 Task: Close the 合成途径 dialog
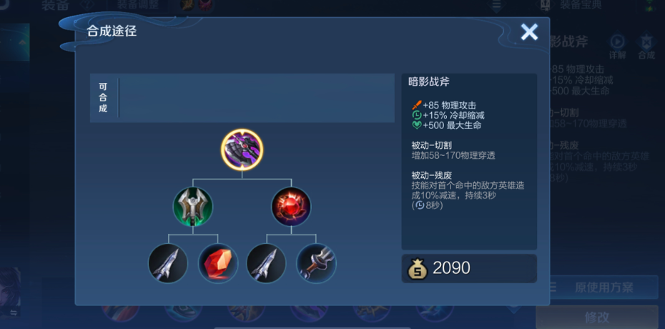pos(529,31)
